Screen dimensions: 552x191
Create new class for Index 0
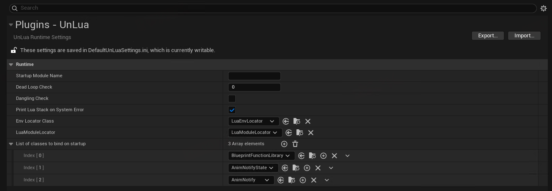(323, 156)
